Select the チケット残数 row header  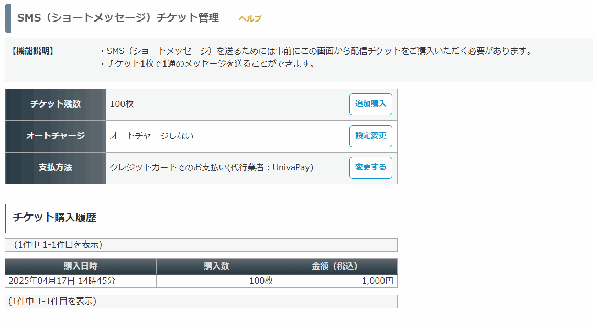56,104
